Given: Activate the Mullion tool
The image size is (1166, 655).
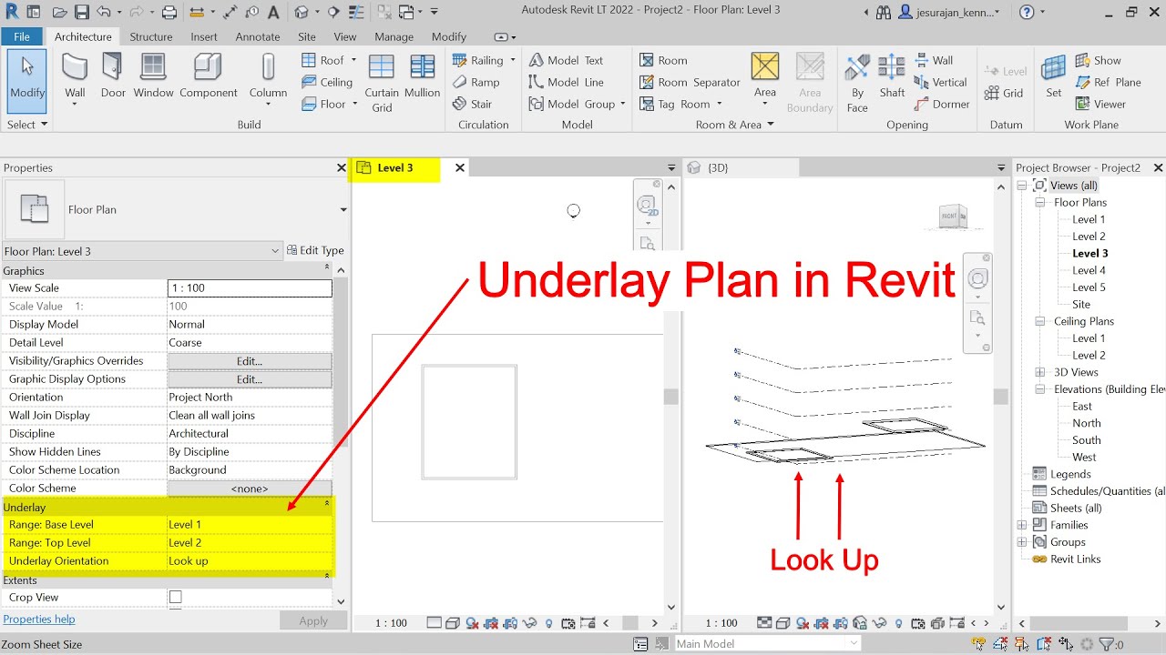Looking at the screenshot, I should point(422,76).
